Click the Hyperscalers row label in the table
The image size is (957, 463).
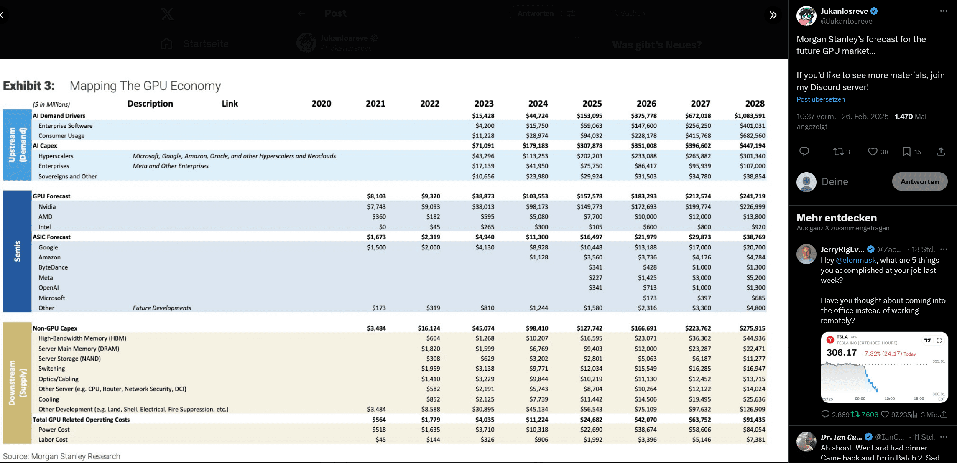tap(56, 156)
